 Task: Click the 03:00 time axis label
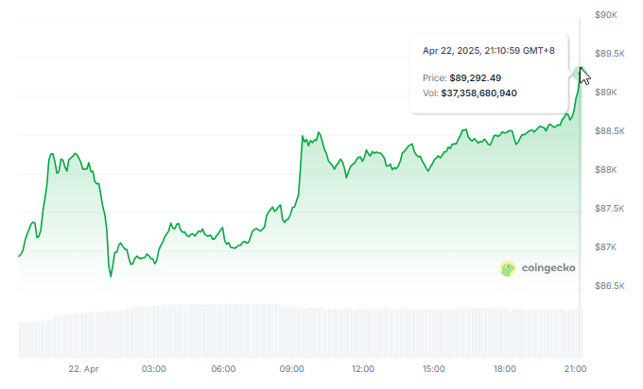click(x=154, y=368)
